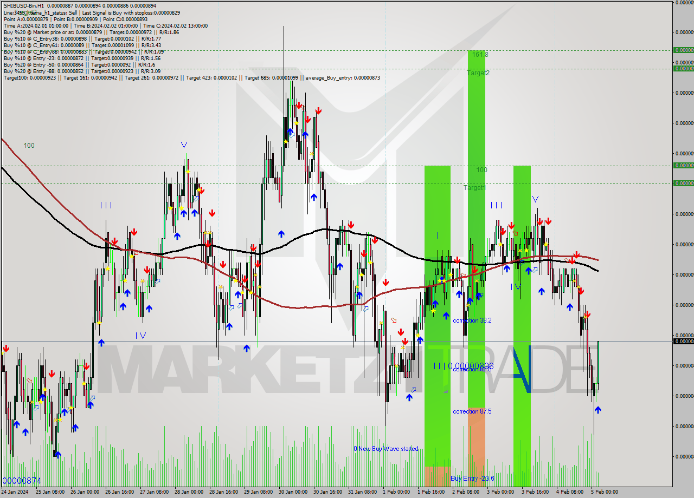Viewport: 694px width, 498px height.
Task: Click the 'Buy %10 @ C_Entry38' line
Action: 82,38
